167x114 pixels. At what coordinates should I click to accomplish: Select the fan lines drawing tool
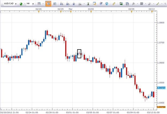(x=150, y=4)
